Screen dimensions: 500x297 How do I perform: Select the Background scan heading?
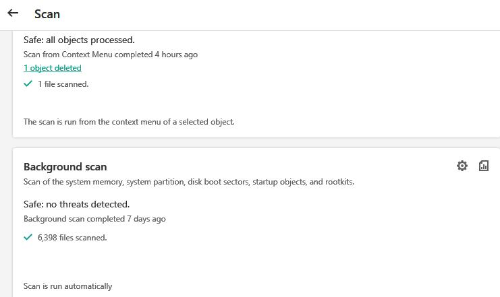click(x=65, y=167)
